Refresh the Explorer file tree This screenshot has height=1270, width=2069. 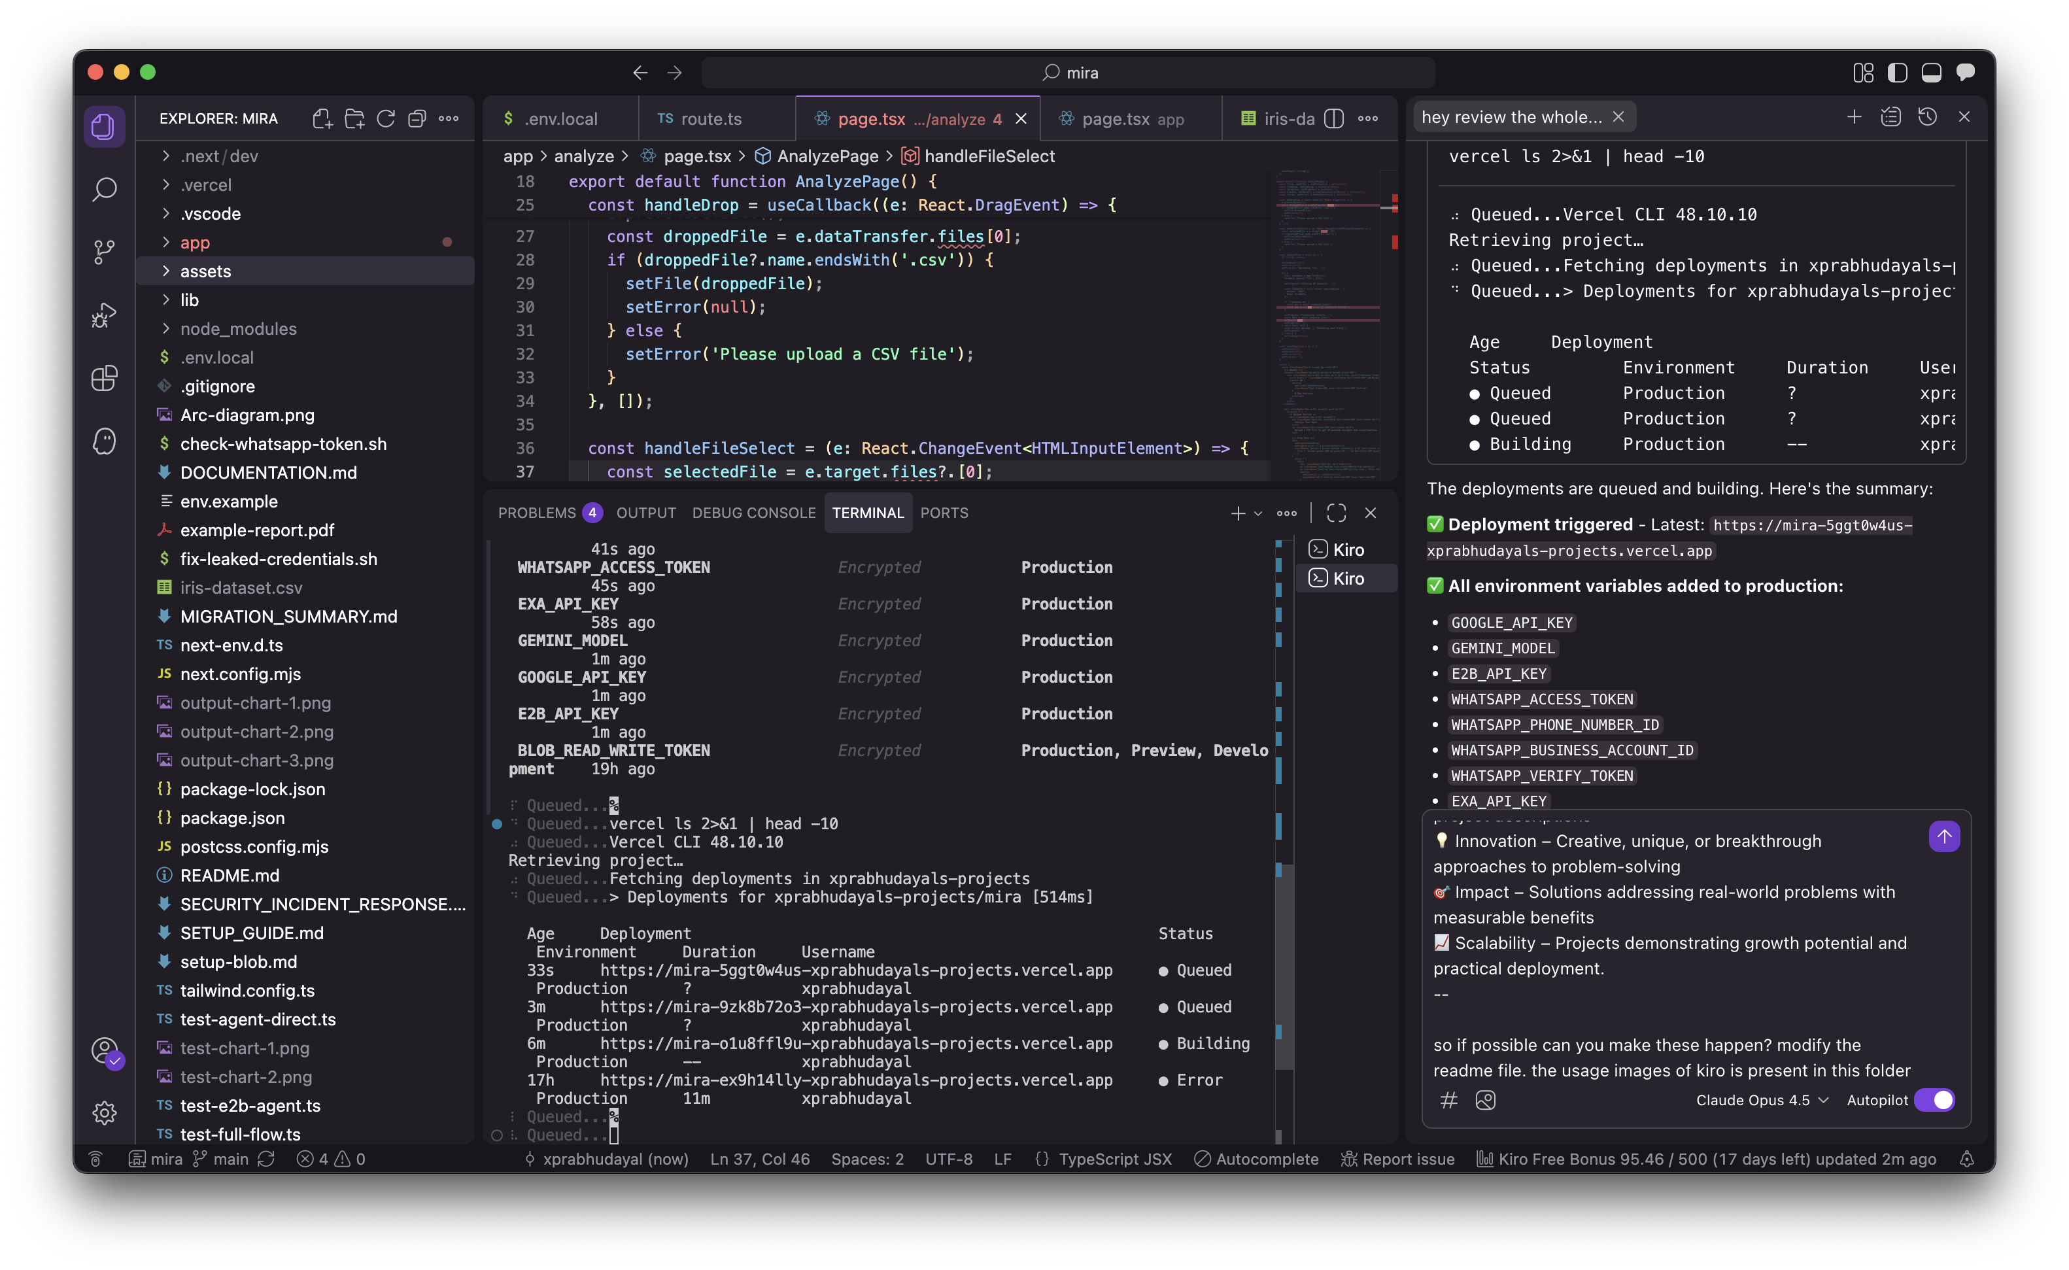(385, 118)
